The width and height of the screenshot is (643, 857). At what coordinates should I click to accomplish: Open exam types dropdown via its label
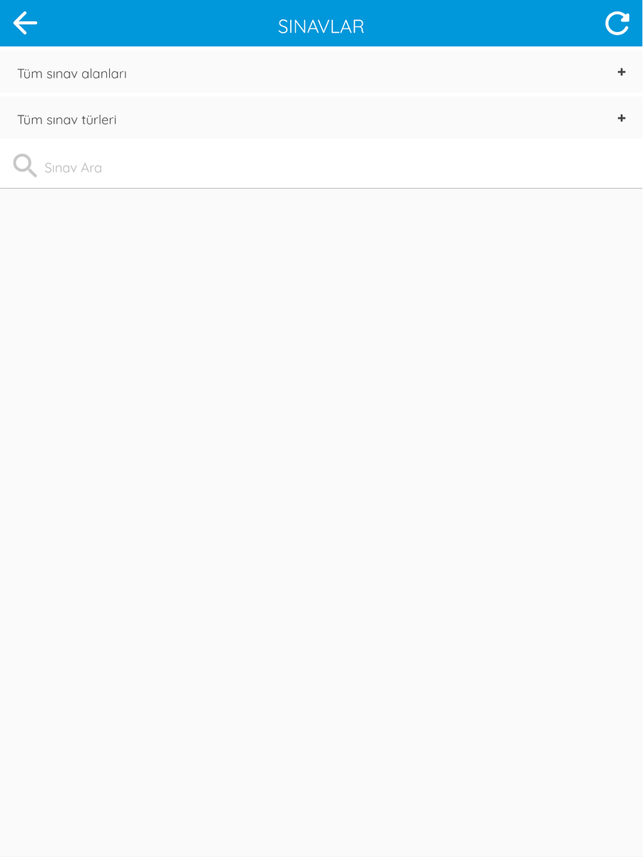[67, 120]
